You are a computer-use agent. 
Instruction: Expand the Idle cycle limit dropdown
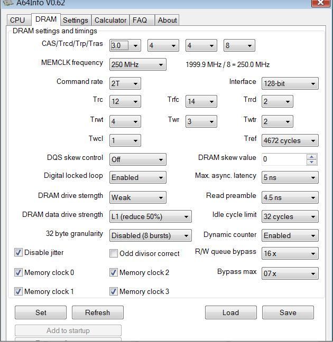[x=290, y=216]
